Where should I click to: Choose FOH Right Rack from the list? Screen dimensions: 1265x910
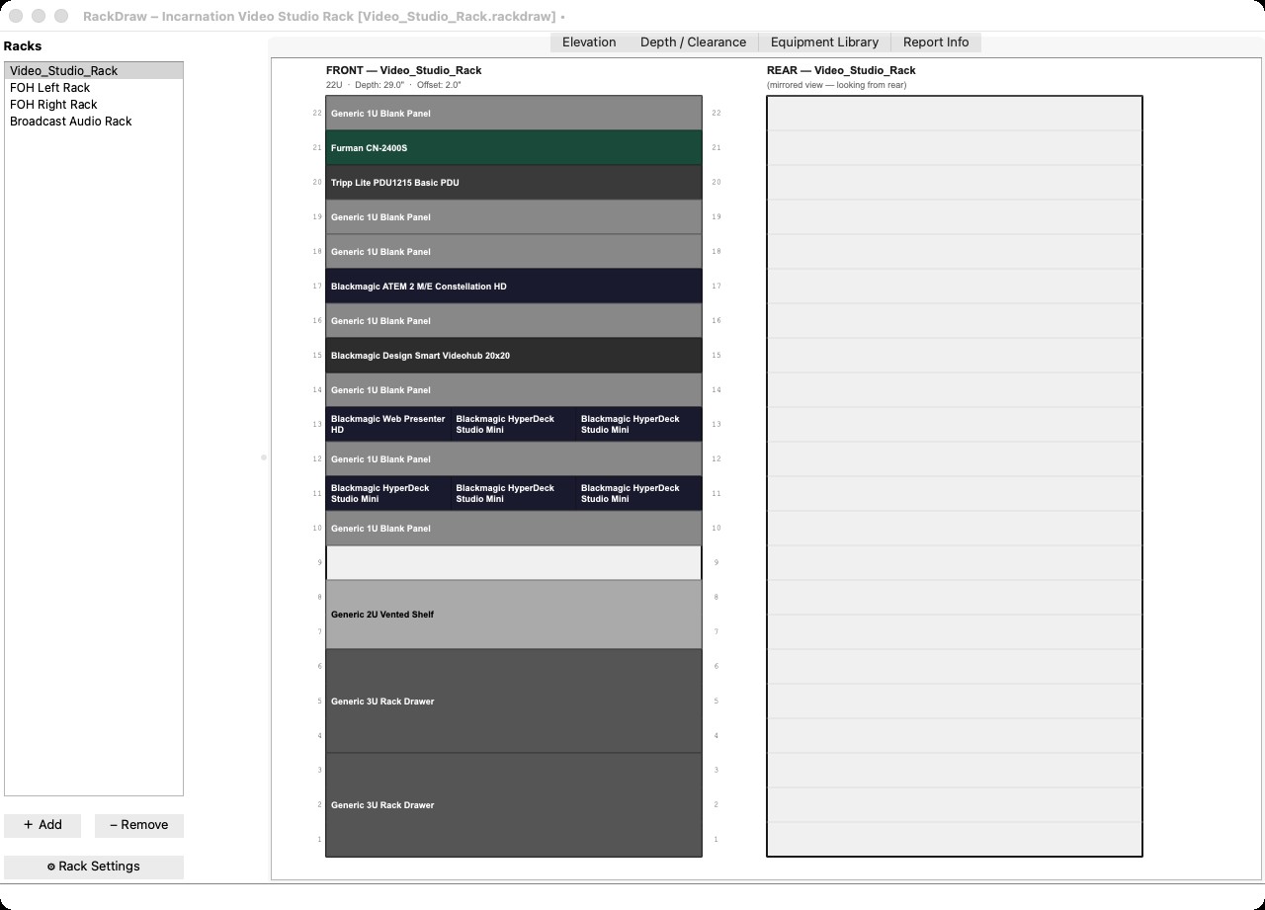(x=94, y=105)
